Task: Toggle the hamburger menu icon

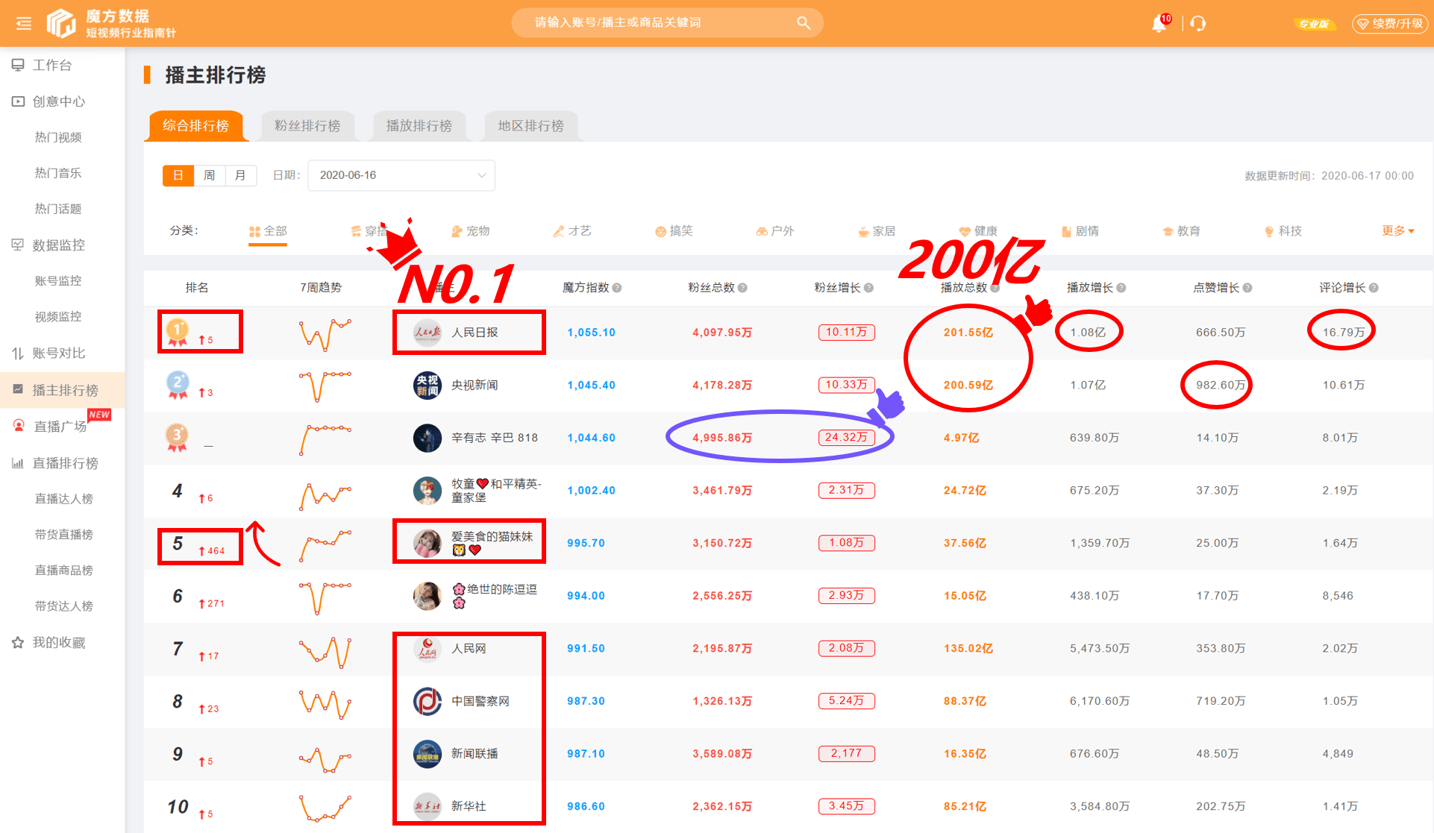Action: click(x=24, y=23)
